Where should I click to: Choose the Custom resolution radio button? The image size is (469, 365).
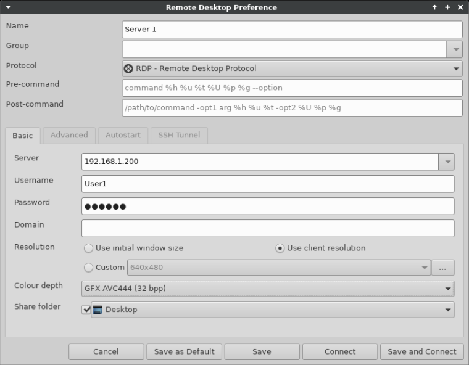[89, 268]
